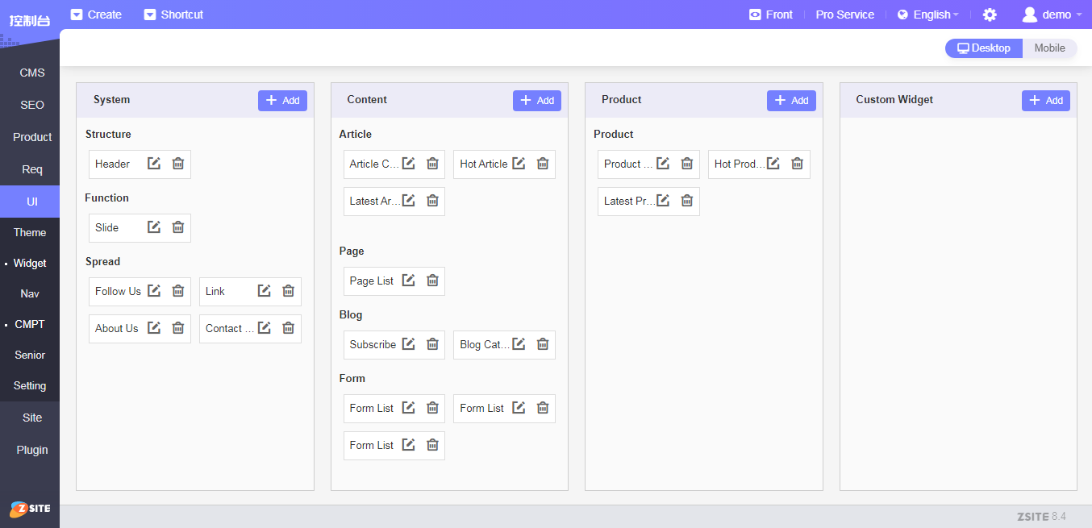Switch to Mobile view
Viewport: 1092px width, 528px height.
pos(1049,48)
